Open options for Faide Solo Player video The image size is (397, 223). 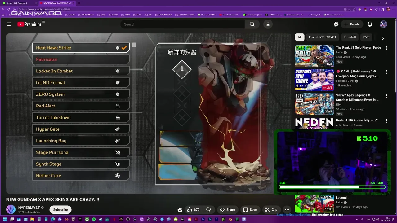[x=386, y=48]
